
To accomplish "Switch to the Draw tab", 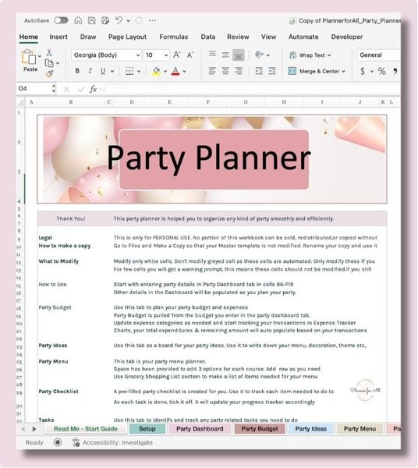I will pyautogui.click(x=88, y=37).
